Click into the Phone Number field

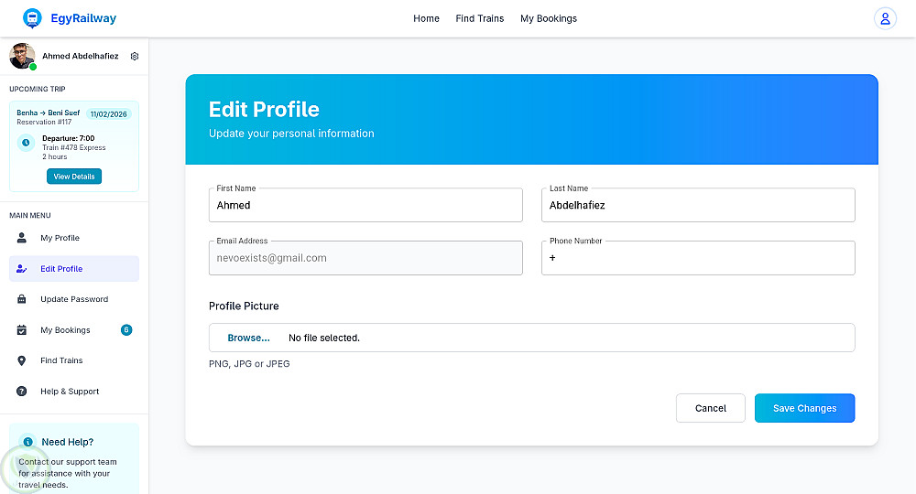click(x=698, y=259)
